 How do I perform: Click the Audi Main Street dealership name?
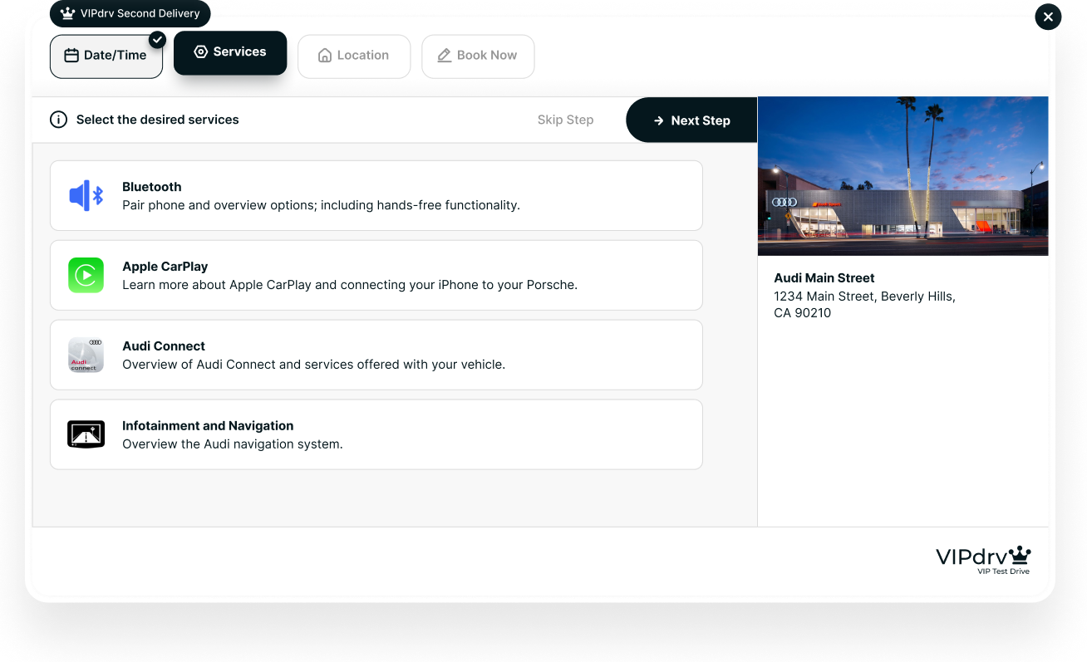[x=824, y=278]
